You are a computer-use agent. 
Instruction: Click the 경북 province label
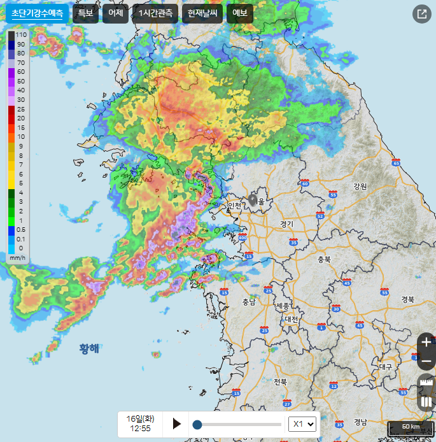click(408, 299)
